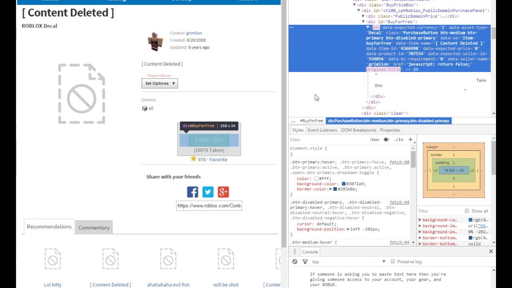The image size is (512, 288).
Task: Click the #3071a9 background-color swatch
Action: (344, 184)
